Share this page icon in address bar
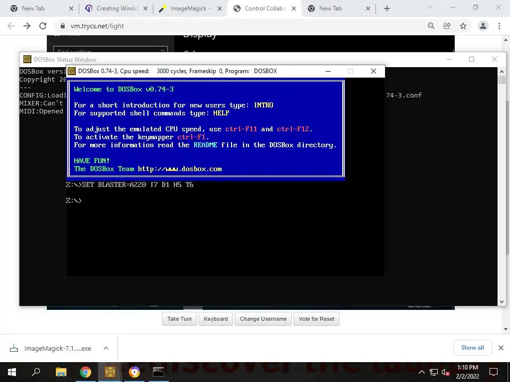This screenshot has height=382, width=510. tap(447, 26)
